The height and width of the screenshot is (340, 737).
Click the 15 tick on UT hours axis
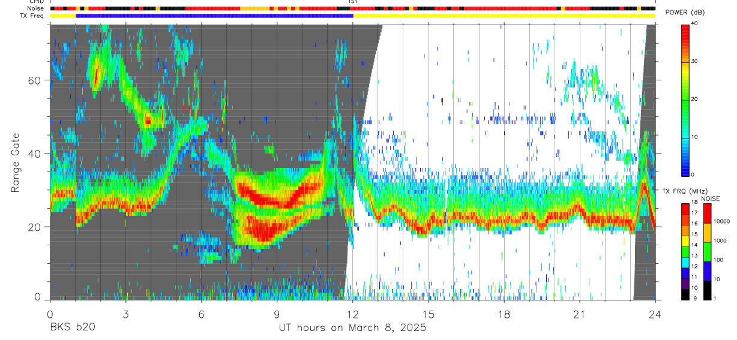tap(429, 314)
